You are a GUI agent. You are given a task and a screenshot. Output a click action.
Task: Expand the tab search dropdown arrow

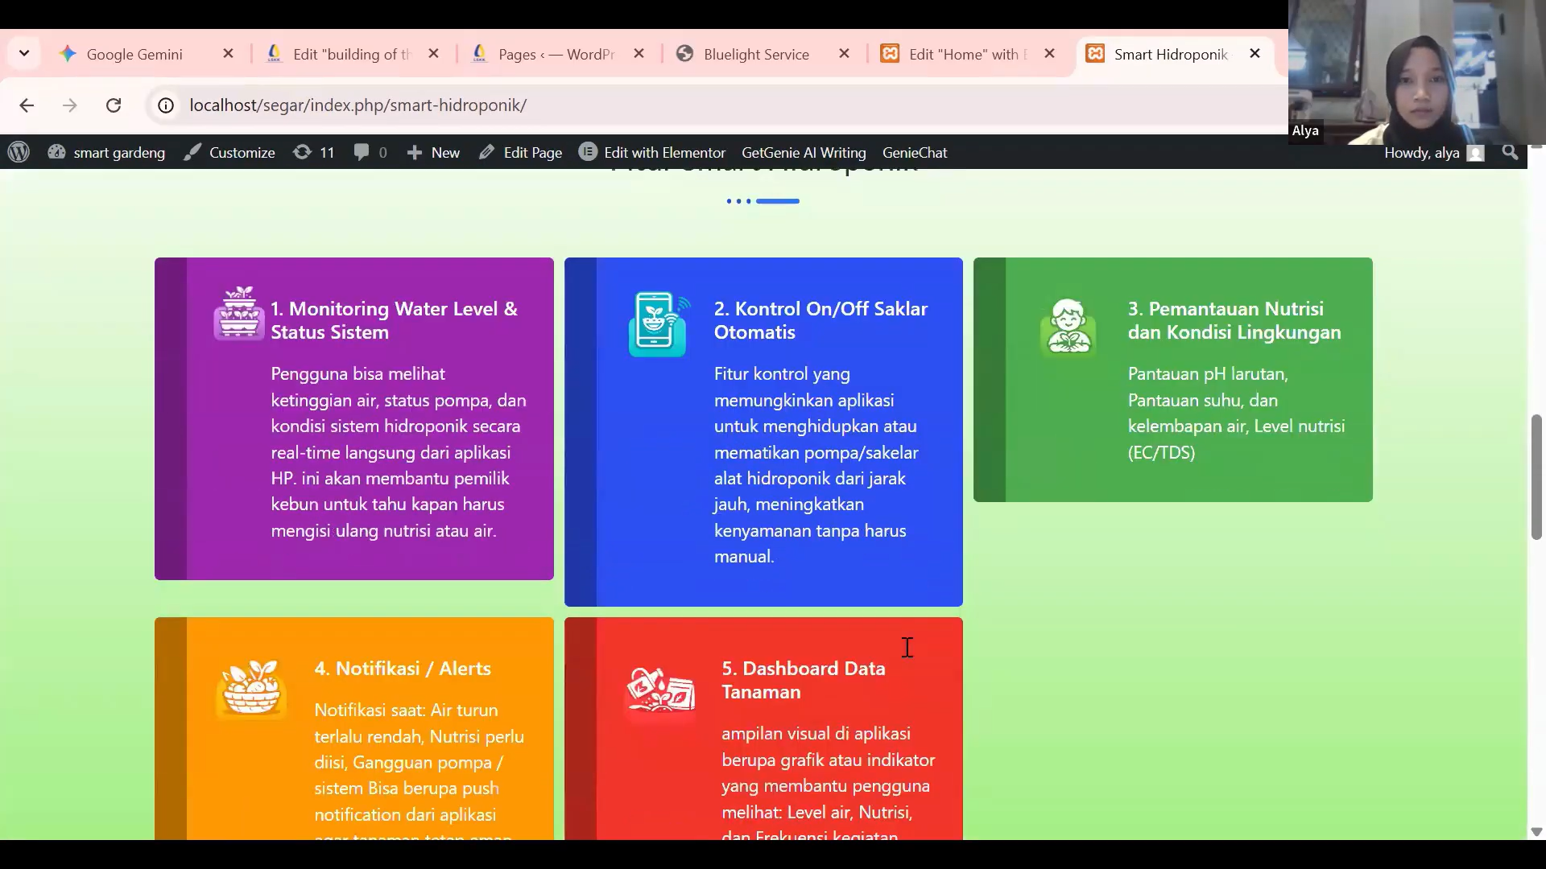pos(24,54)
